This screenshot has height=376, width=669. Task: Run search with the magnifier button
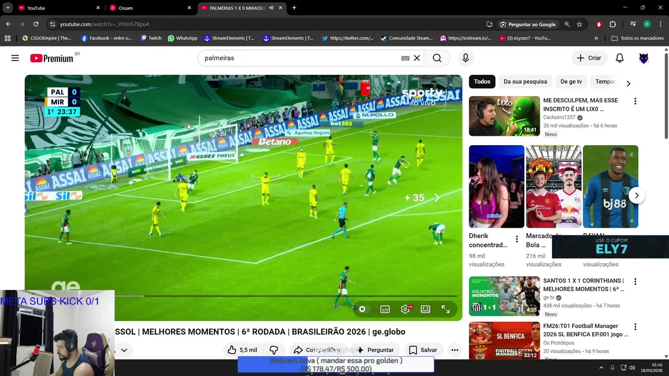(437, 58)
